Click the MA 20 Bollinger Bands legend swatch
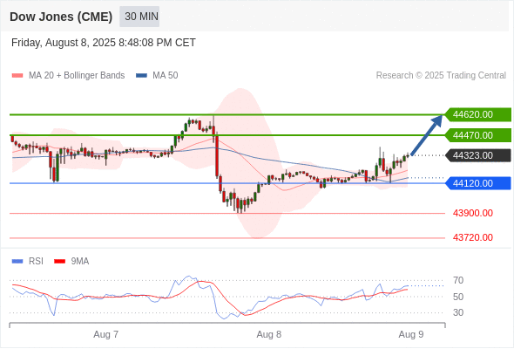 pyautogui.click(x=17, y=76)
